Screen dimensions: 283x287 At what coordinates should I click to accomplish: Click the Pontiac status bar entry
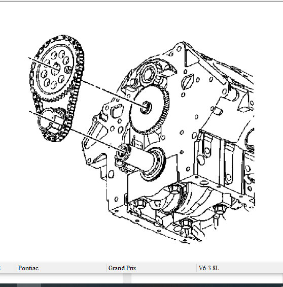pos(61,268)
